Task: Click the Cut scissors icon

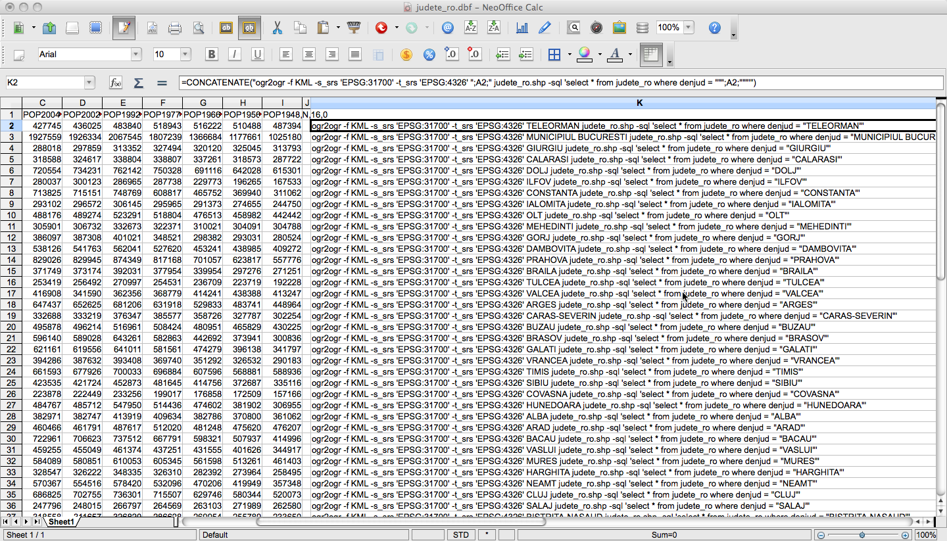Action: coord(277,28)
